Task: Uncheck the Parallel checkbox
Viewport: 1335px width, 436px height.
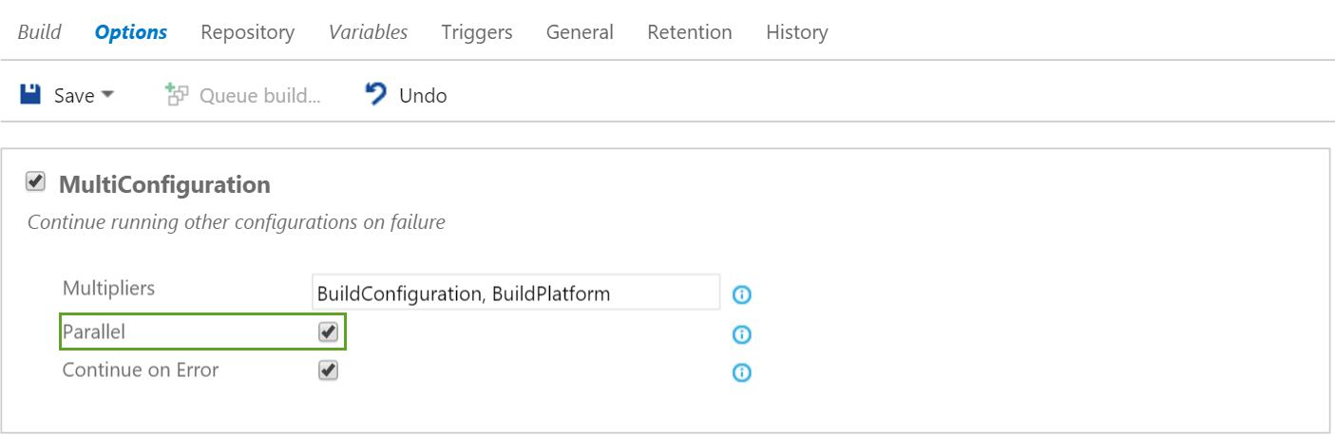Action: click(x=328, y=332)
